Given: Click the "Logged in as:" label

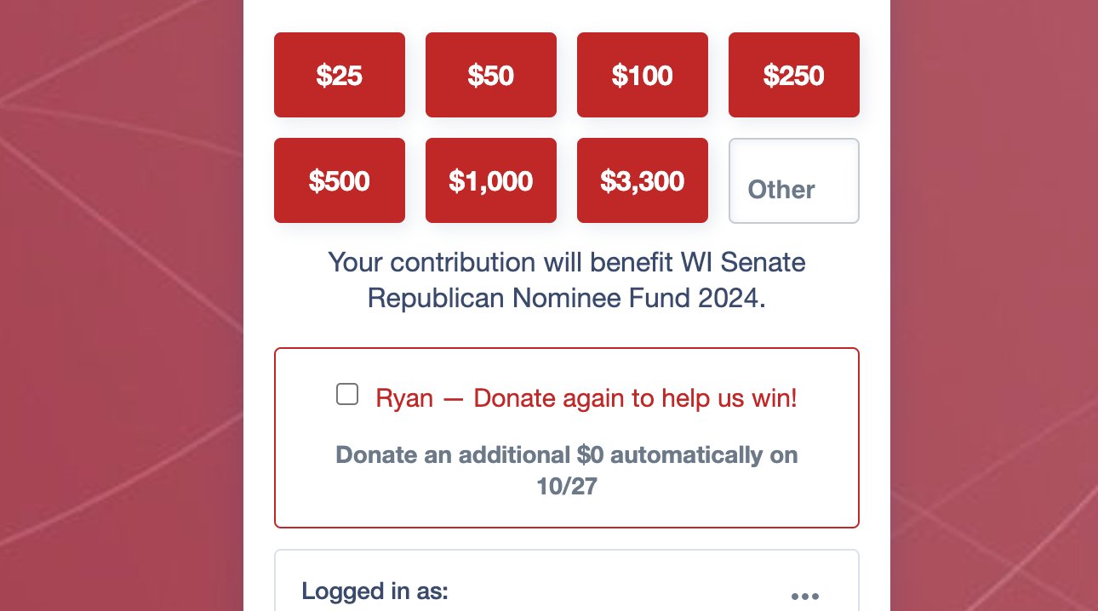Looking at the screenshot, I should [375, 591].
